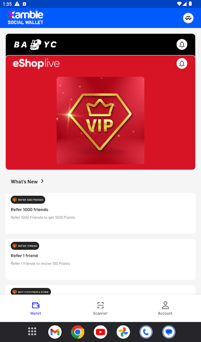Open the Refer 1 friend card
201x342 pixels.
pyautogui.click(x=100, y=259)
